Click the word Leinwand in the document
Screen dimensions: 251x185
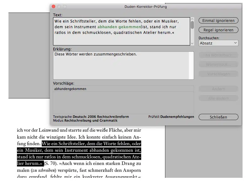pos(49,130)
